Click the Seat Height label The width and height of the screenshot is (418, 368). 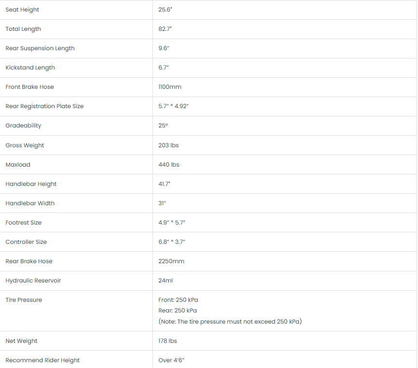(x=22, y=10)
